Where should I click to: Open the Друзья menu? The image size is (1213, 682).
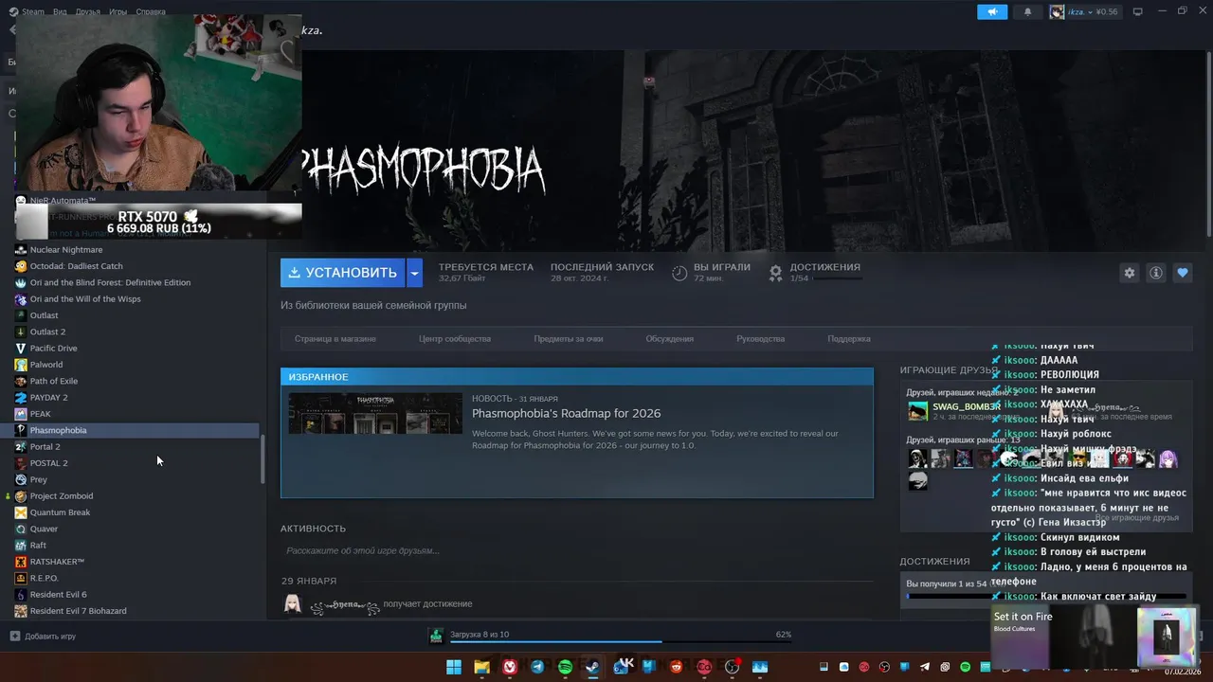87,12
